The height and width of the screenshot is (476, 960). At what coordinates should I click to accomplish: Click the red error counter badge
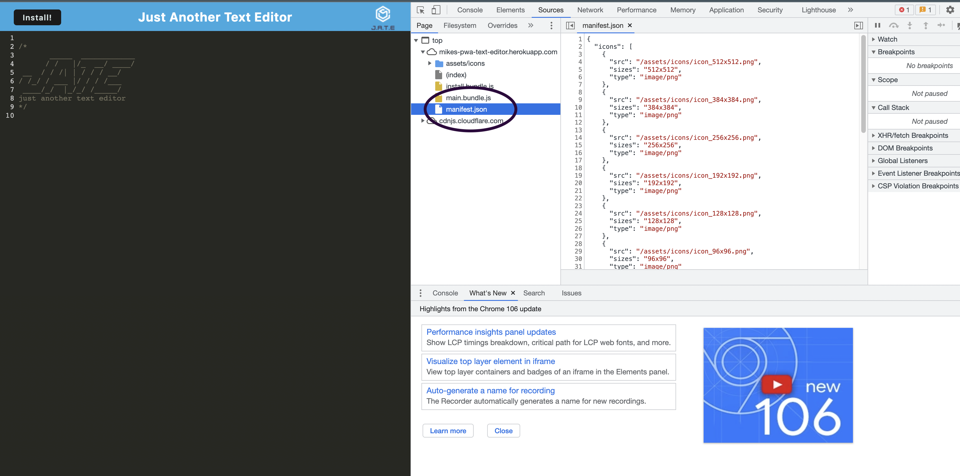pos(905,10)
